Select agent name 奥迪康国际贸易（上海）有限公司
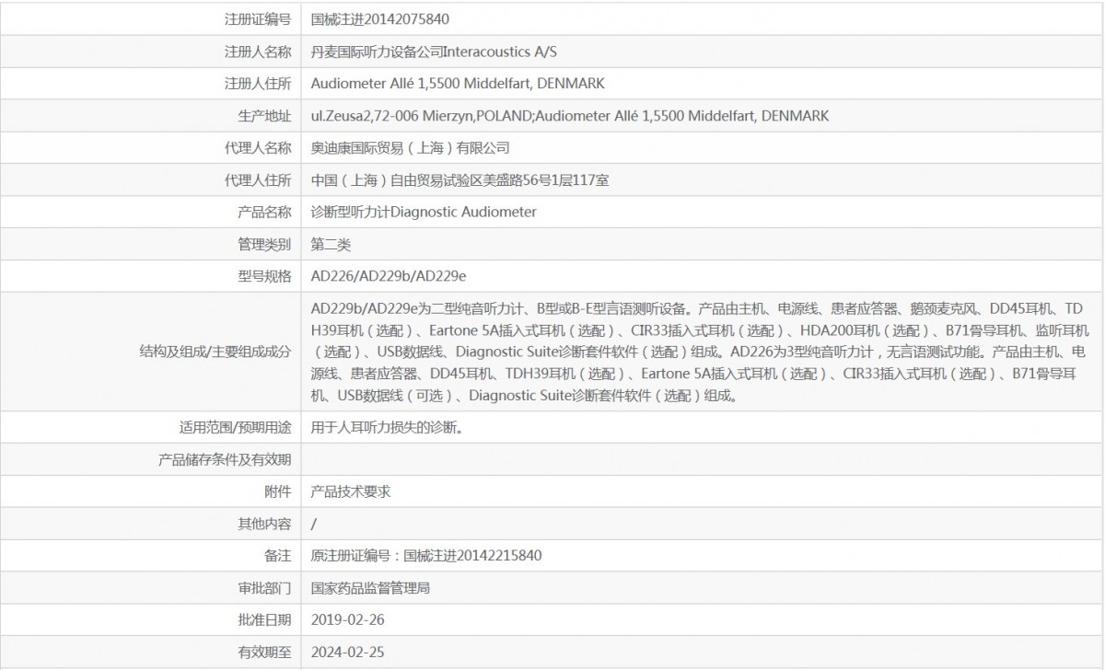The image size is (1105, 670). click(410, 147)
